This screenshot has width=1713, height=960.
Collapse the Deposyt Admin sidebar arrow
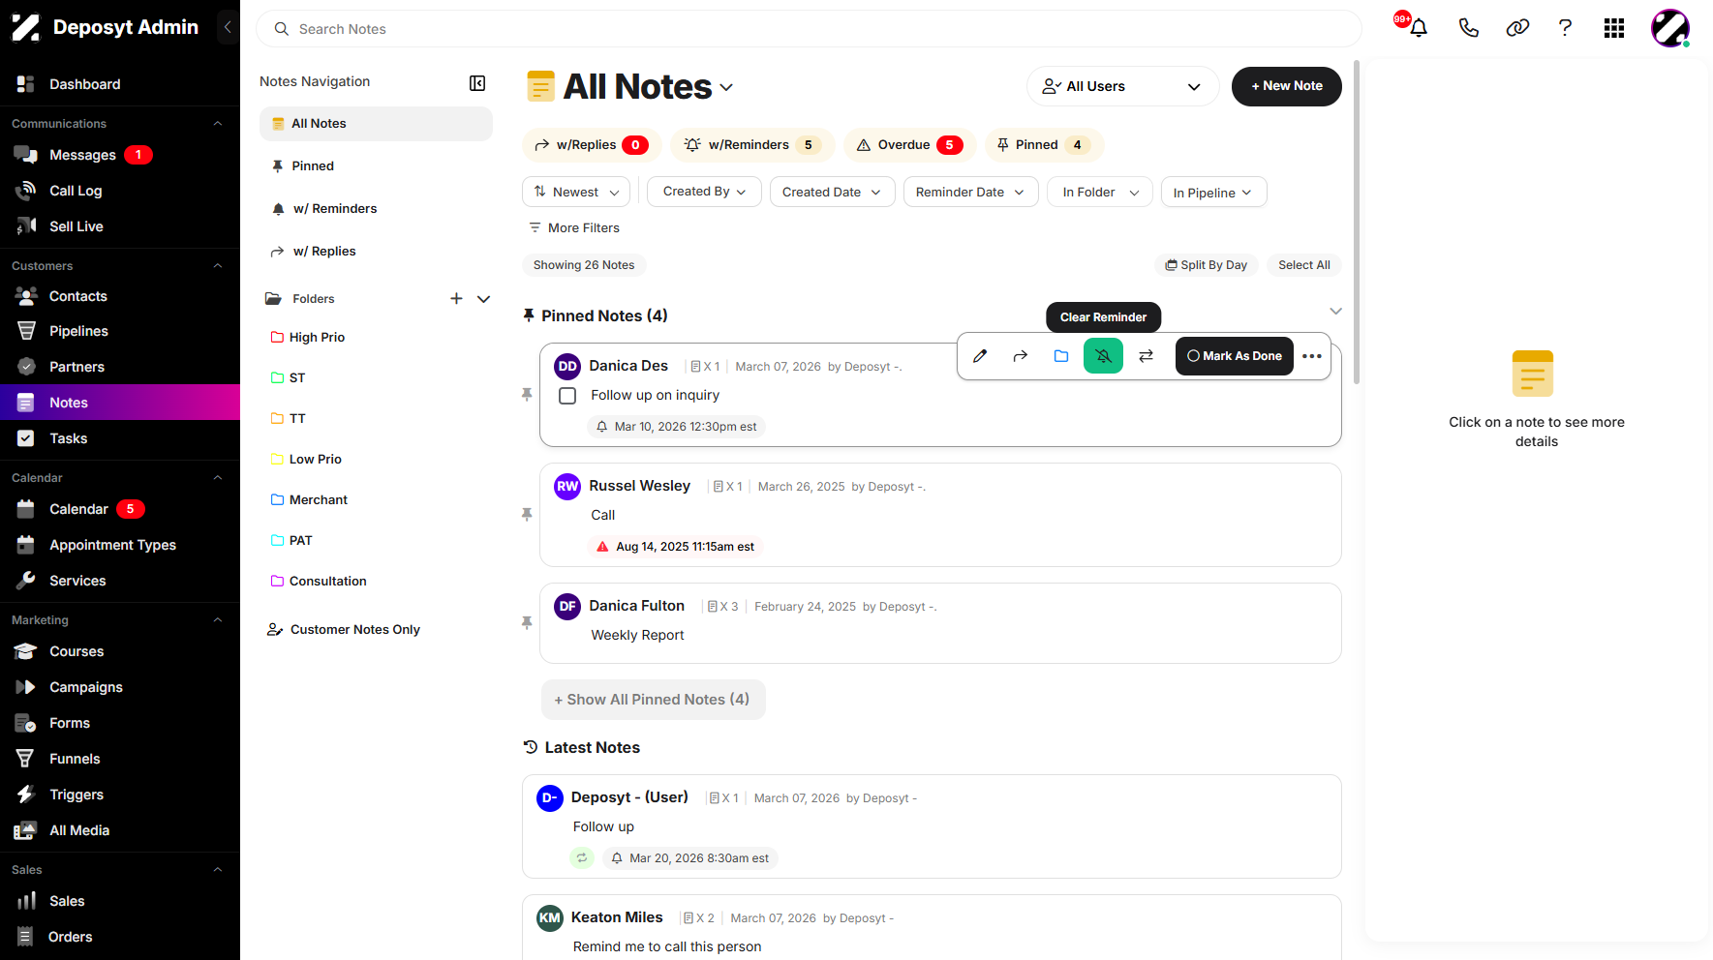(x=228, y=27)
